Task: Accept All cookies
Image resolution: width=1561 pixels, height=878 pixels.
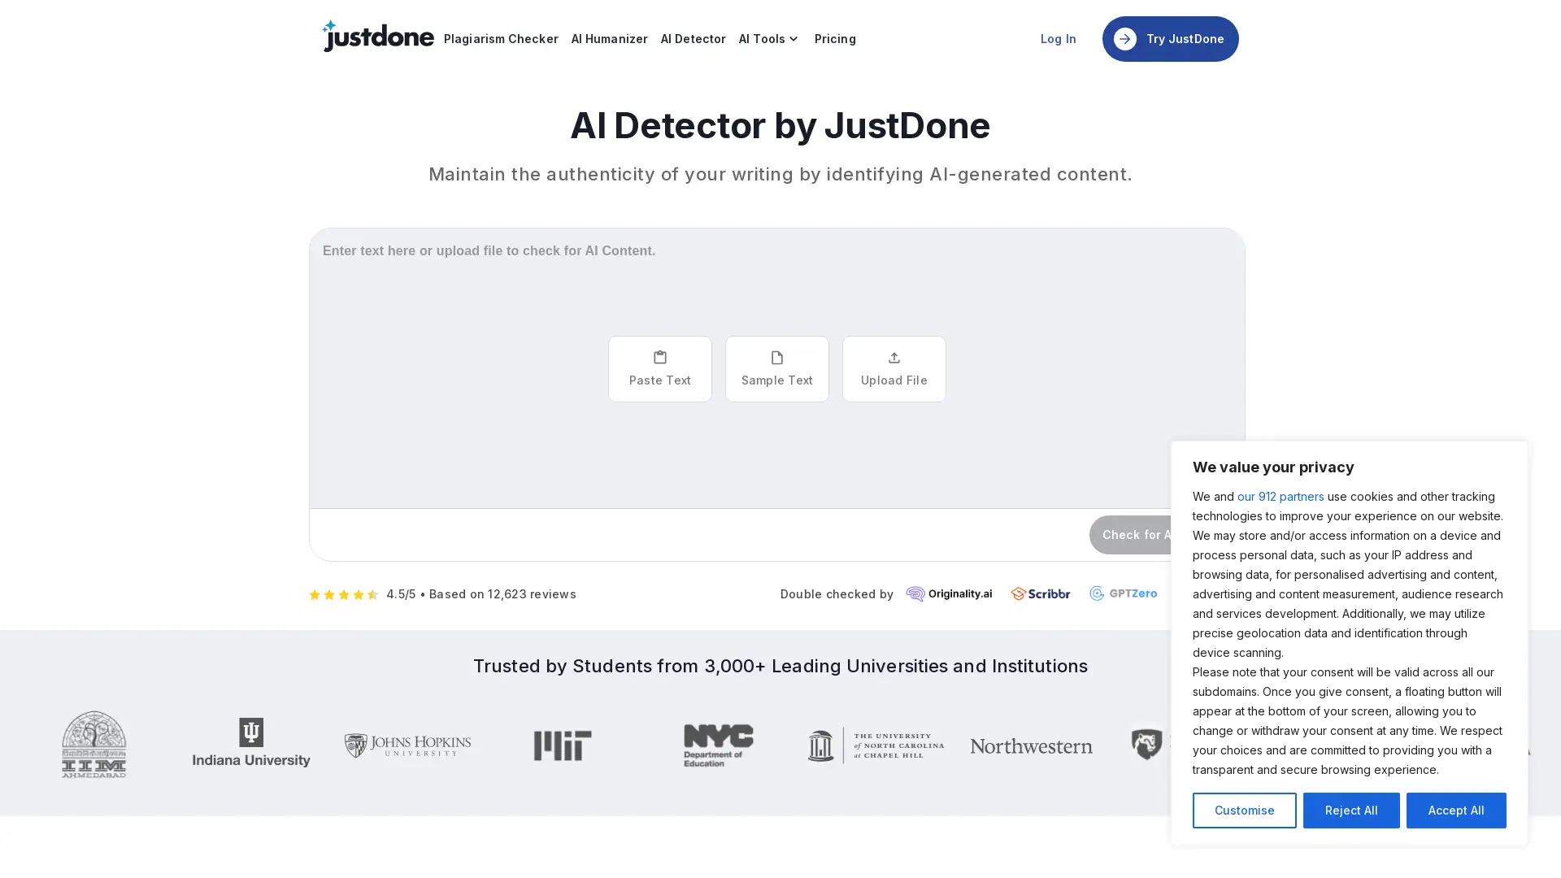Action: [x=1455, y=811]
